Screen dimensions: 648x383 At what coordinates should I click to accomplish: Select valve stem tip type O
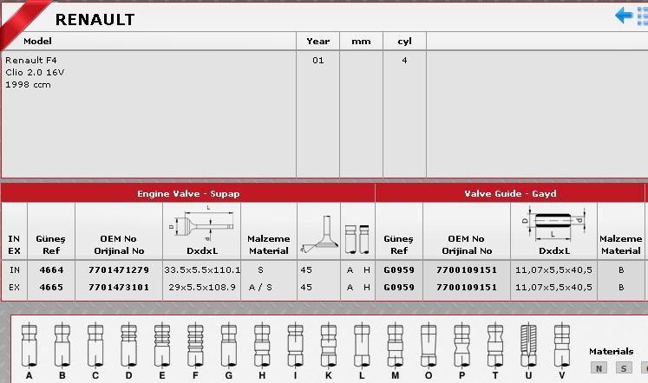[429, 351]
